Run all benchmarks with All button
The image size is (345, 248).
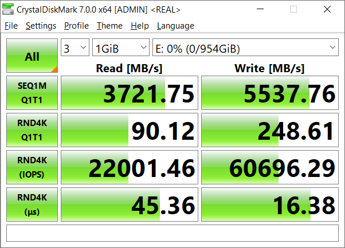coord(32,56)
